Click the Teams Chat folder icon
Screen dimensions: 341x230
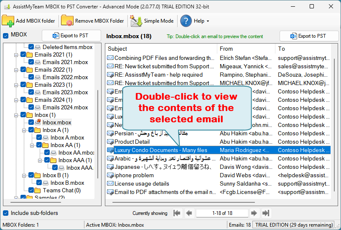[x=38, y=190]
